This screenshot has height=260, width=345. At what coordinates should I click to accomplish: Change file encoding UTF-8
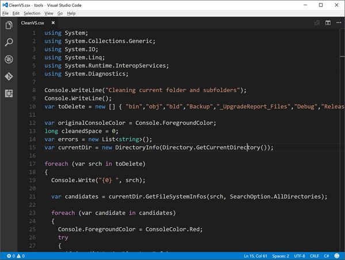click(300, 256)
